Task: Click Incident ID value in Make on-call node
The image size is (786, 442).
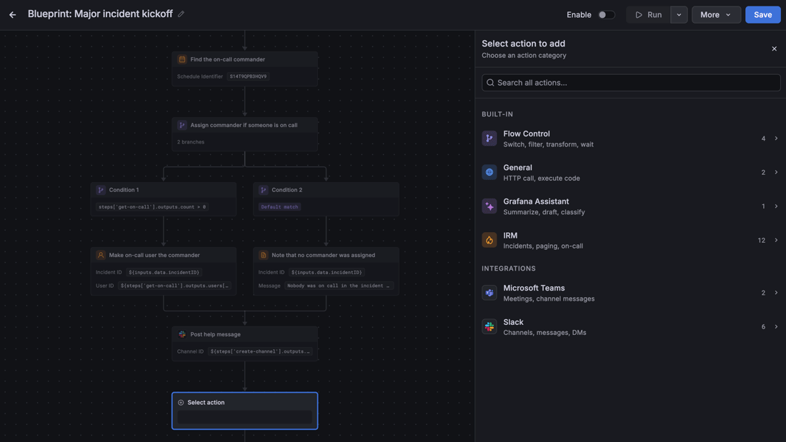Action: click(164, 273)
